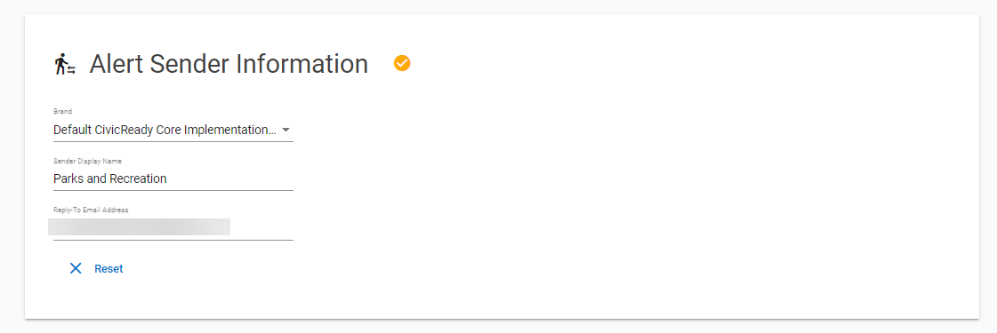The width and height of the screenshot is (997, 333).
Task: Click the blue X icon next to Reset
Action: (x=76, y=268)
